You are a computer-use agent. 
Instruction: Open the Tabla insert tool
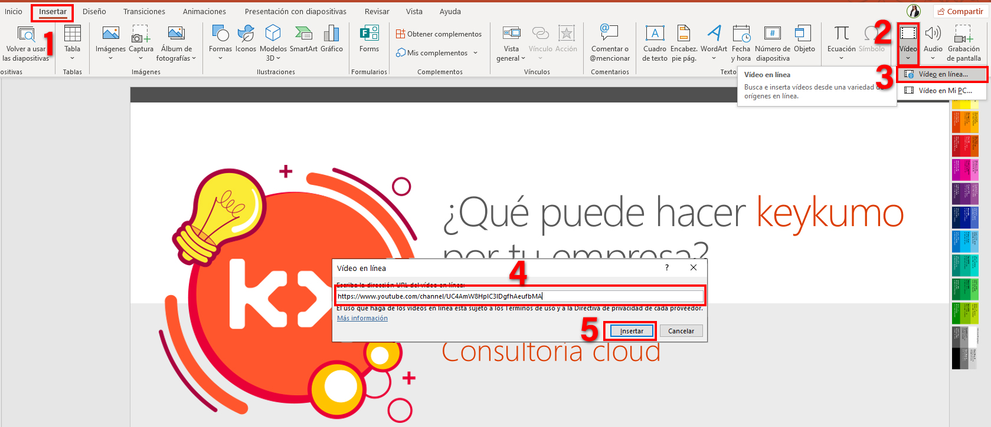pyautogui.click(x=73, y=42)
